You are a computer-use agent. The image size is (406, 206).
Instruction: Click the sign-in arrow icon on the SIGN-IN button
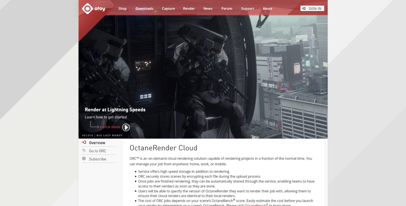(304, 8)
